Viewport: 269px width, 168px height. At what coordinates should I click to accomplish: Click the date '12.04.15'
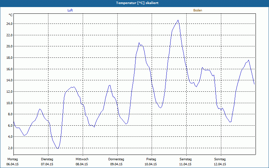[220, 164]
